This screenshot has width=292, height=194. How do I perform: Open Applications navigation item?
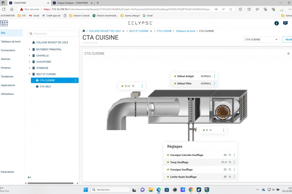click(8, 85)
